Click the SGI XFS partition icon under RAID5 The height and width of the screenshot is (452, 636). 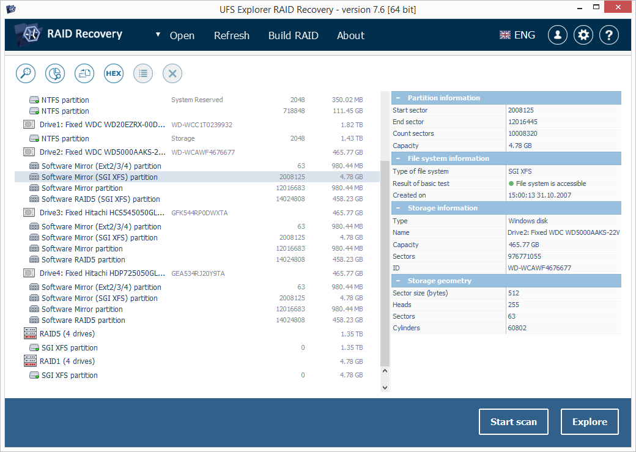click(x=34, y=348)
